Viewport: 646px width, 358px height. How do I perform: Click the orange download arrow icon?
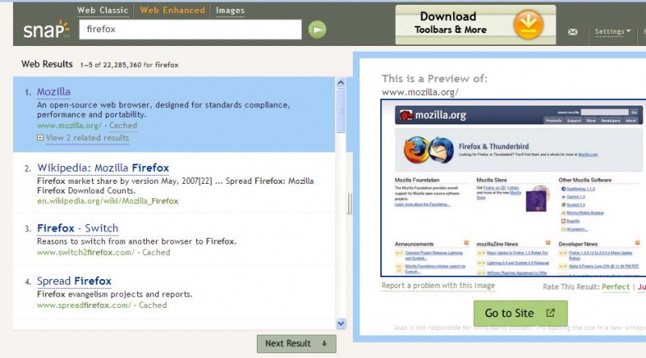tap(528, 24)
